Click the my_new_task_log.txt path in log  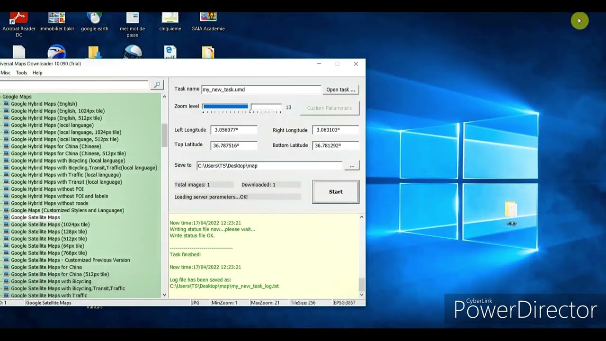tap(224, 286)
